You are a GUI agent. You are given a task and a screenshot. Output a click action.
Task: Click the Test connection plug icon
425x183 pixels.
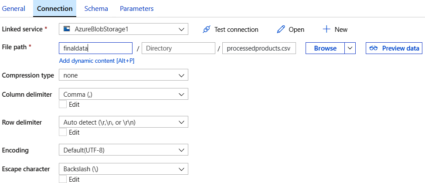tap(207, 30)
